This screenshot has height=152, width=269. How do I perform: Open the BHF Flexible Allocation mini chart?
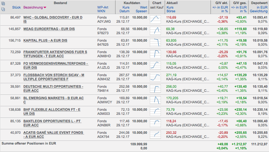click(155, 111)
